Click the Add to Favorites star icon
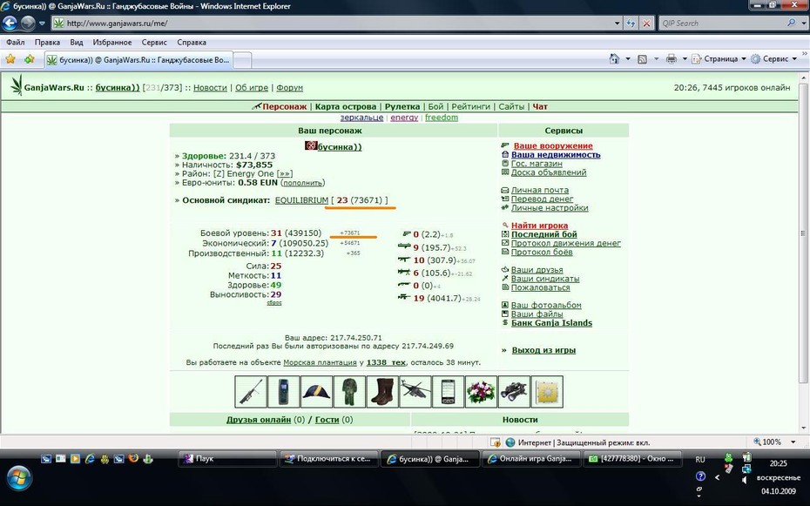Screen dimensions: 810x506 (x=29, y=59)
